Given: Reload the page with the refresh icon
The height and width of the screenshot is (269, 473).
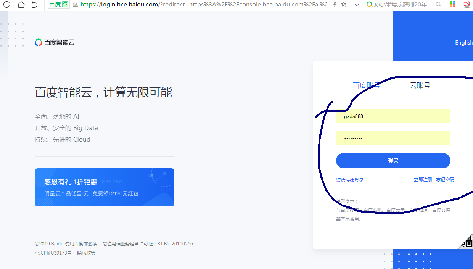Looking at the screenshot, I should pos(6,5).
